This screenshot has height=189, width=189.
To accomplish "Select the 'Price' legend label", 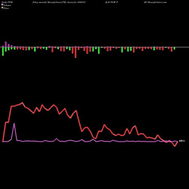I will point(6,8).
